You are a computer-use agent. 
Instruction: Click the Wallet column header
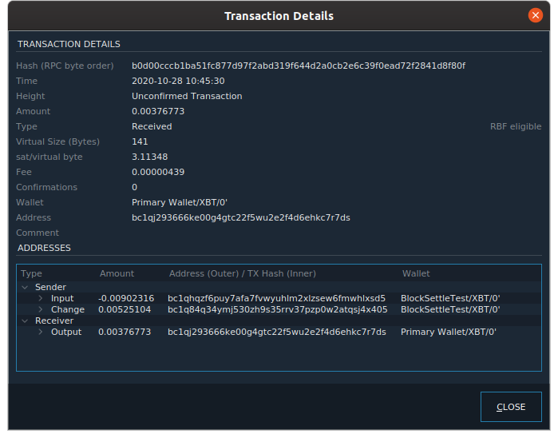(416, 273)
